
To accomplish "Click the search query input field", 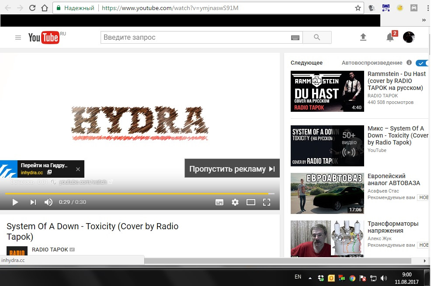I will click(x=195, y=38).
